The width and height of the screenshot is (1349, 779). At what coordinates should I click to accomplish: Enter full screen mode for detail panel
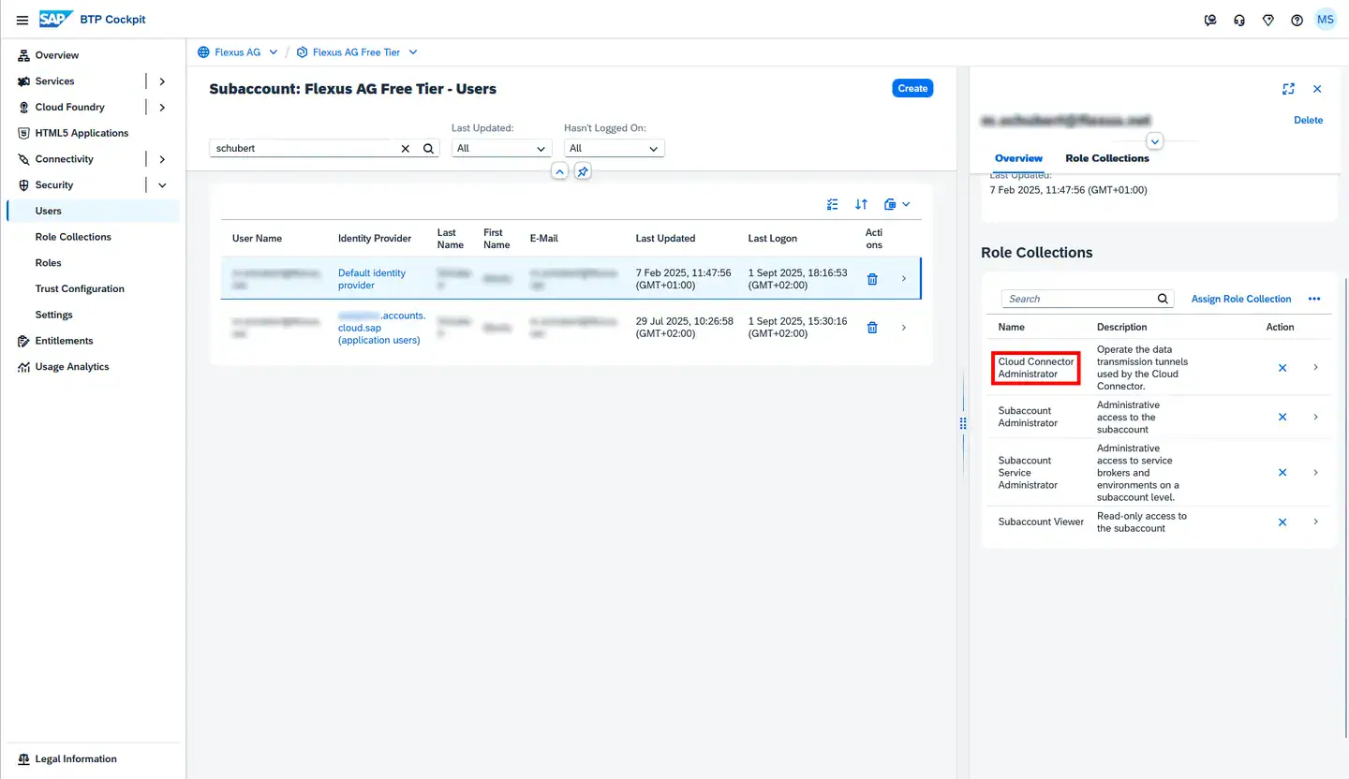[x=1288, y=89]
